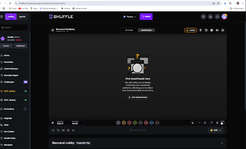Open the hamburger sidebar menu toggle

pyautogui.click(x=2, y=16)
